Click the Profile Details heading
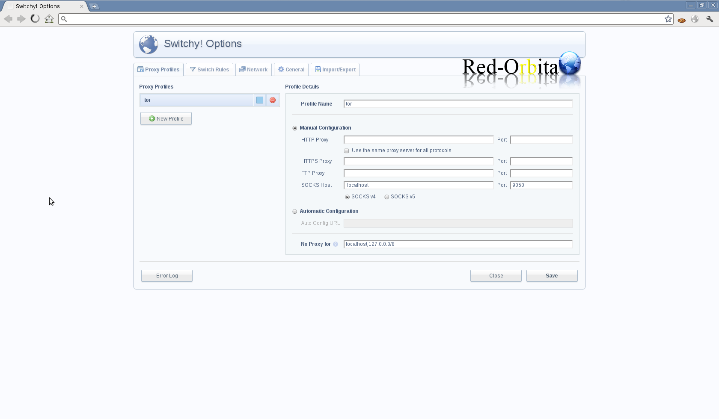 point(302,87)
